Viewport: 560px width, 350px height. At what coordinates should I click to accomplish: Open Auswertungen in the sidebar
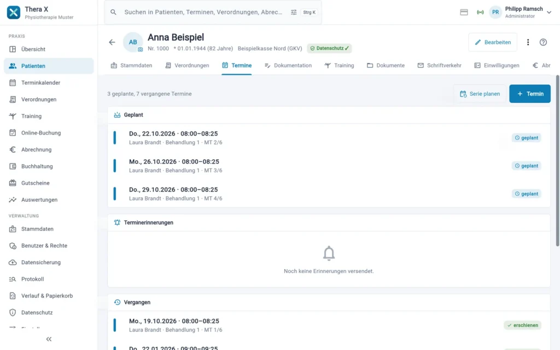[x=49, y=200]
